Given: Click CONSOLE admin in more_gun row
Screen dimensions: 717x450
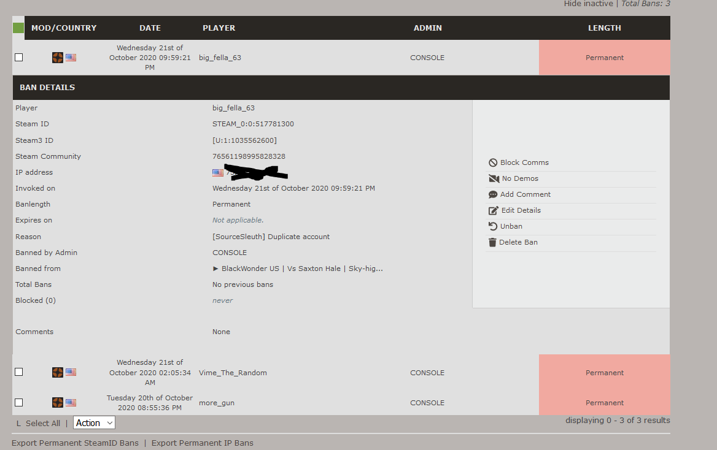Looking at the screenshot, I should click(427, 403).
